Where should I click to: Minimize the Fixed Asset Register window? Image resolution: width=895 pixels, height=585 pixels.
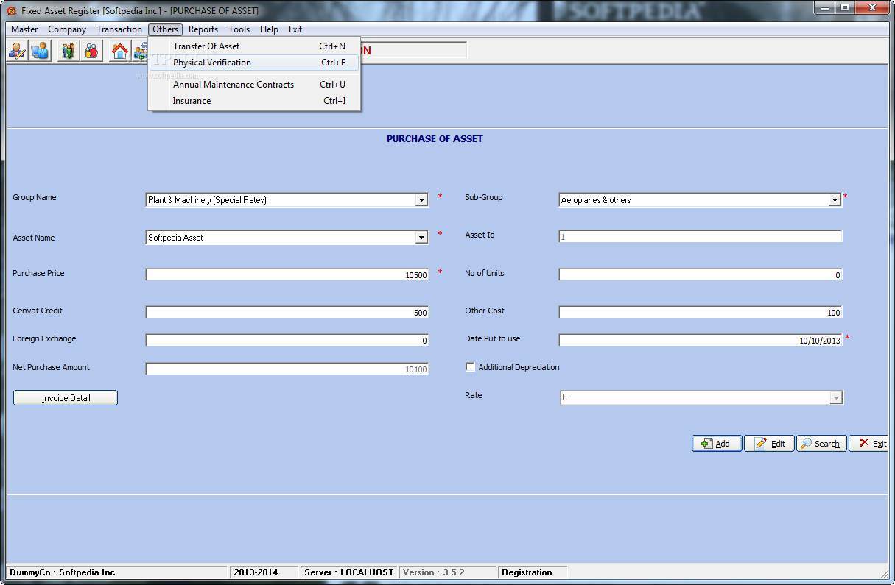[x=824, y=8]
